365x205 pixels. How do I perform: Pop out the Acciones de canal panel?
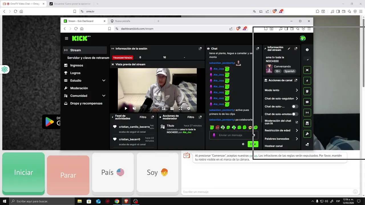coord(296,80)
